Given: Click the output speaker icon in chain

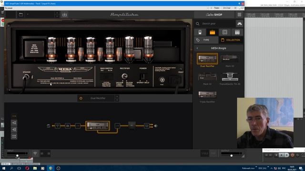Looking at the screenshot, I should [x=156, y=126].
